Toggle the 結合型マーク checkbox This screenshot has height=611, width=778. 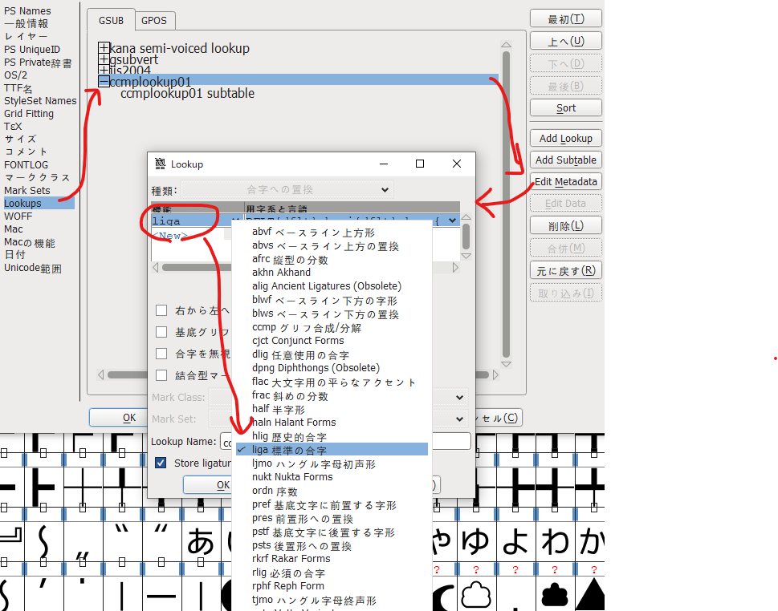(x=161, y=375)
